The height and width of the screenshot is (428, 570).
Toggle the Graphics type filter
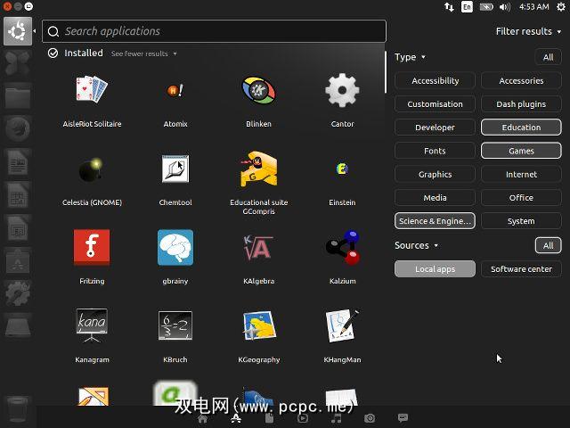(435, 175)
